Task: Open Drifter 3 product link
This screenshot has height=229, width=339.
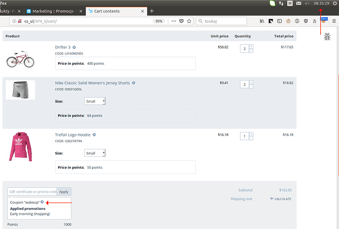Action: pos(62,47)
